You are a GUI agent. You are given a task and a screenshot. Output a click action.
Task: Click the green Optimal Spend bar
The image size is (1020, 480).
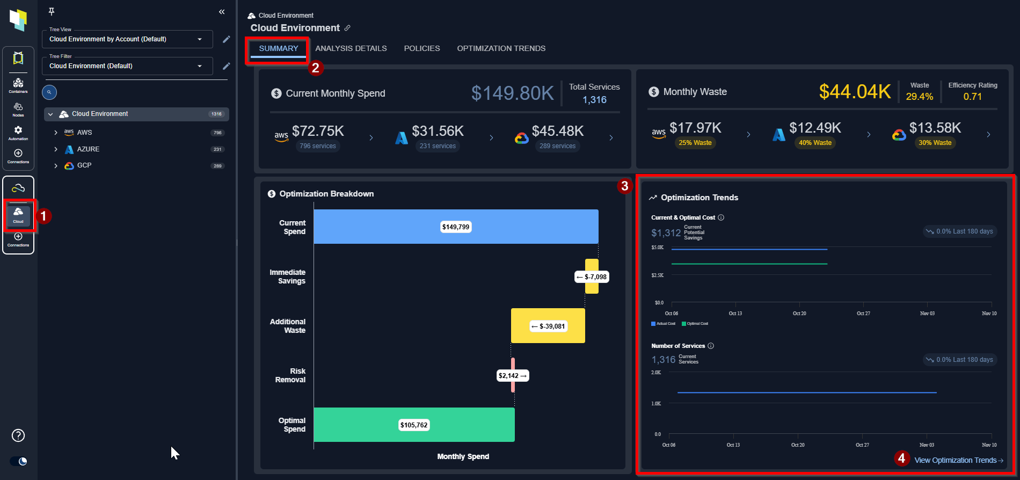[414, 425]
